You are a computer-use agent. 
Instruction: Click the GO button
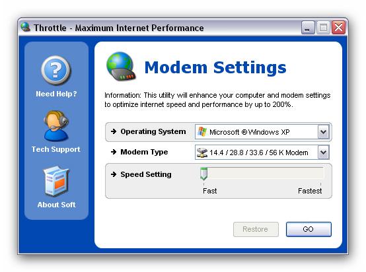click(x=309, y=229)
